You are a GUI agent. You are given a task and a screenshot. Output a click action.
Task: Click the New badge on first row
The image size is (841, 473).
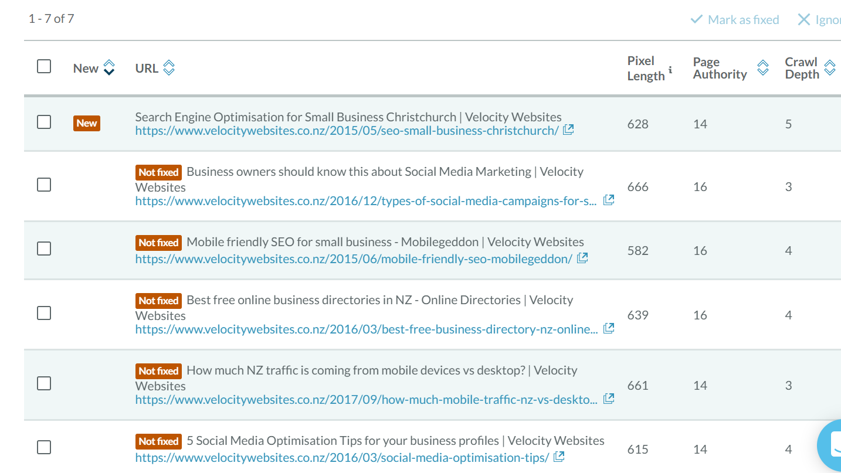(x=87, y=123)
